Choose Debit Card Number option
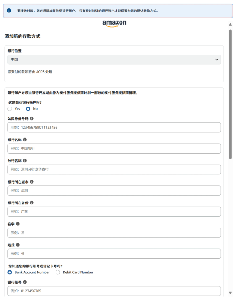Image resolution: width=234 pixels, height=299 pixels. [x=58, y=272]
